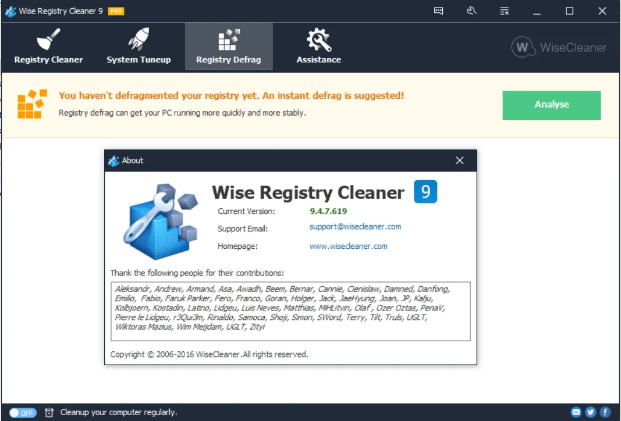The image size is (621, 421).
Task: Click the 'Homepage:' label
Action: click(x=237, y=246)
